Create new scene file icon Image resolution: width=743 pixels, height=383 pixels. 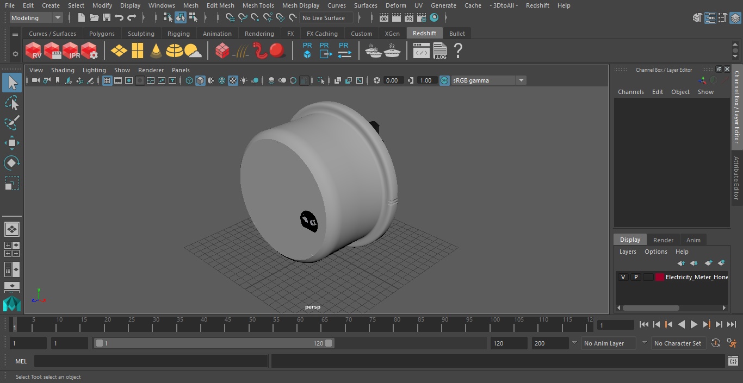coord(81,18)
